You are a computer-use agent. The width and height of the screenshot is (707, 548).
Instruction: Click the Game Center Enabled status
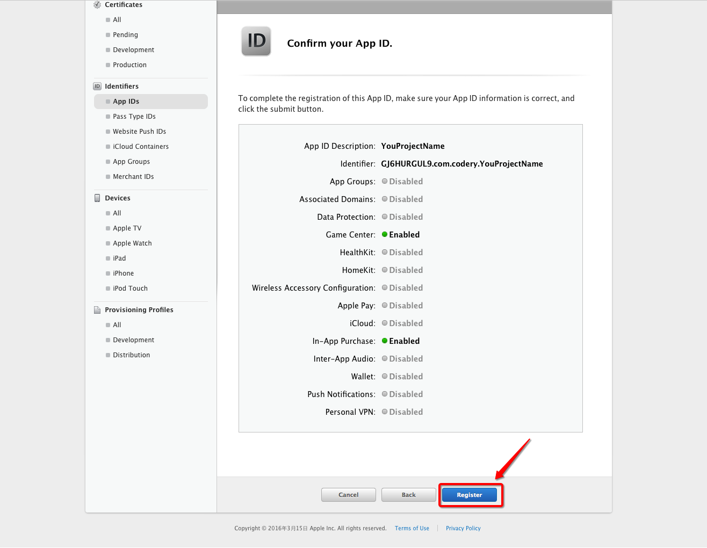click(x=401, y=235)
